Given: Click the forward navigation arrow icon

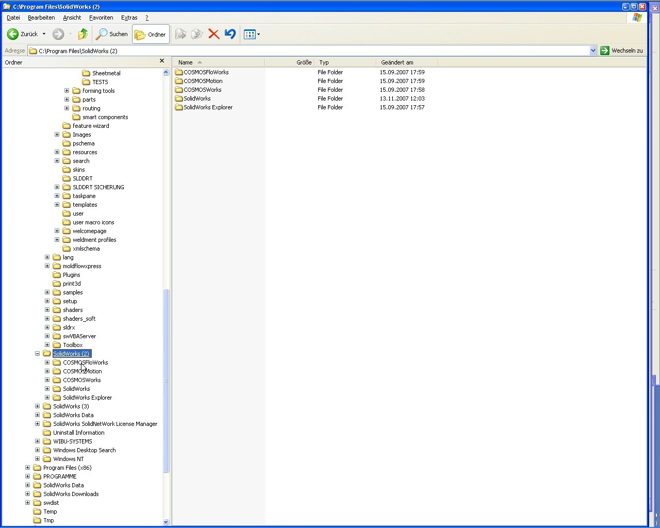Looking at the screenshot, I should (x=58, y=34).
